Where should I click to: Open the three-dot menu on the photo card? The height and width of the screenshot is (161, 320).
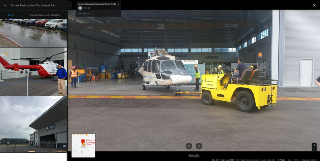(118, 5)
